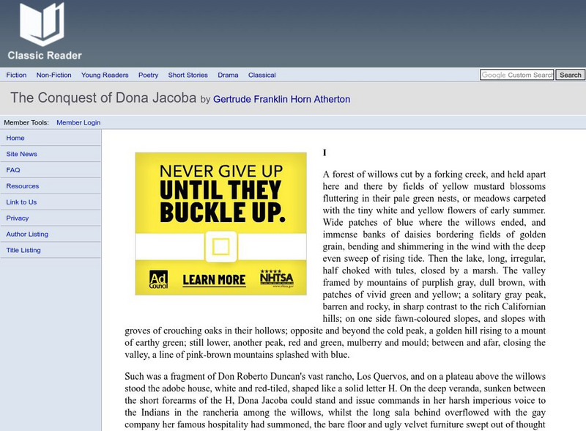This screenshot has width=586, height=431.
Task: Open the Title Listing page
Action: (23, 250)
